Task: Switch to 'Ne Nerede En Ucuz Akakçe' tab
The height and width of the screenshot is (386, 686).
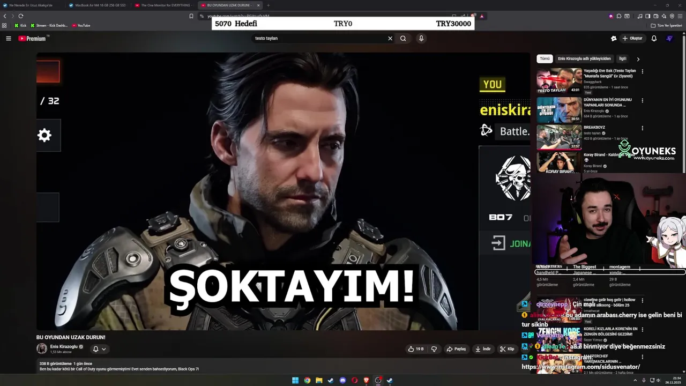Action: point(31,5)
